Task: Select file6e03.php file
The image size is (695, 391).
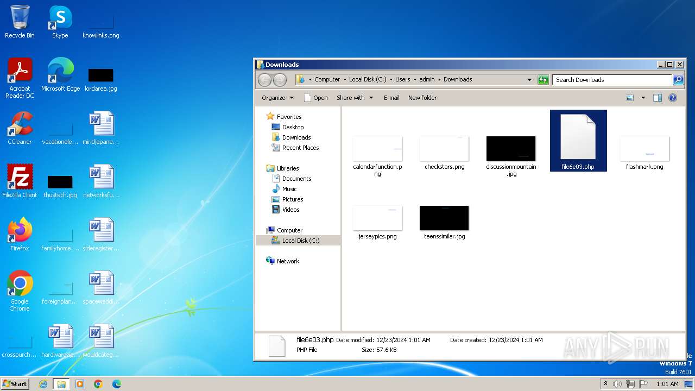Action: click(578, 141)
